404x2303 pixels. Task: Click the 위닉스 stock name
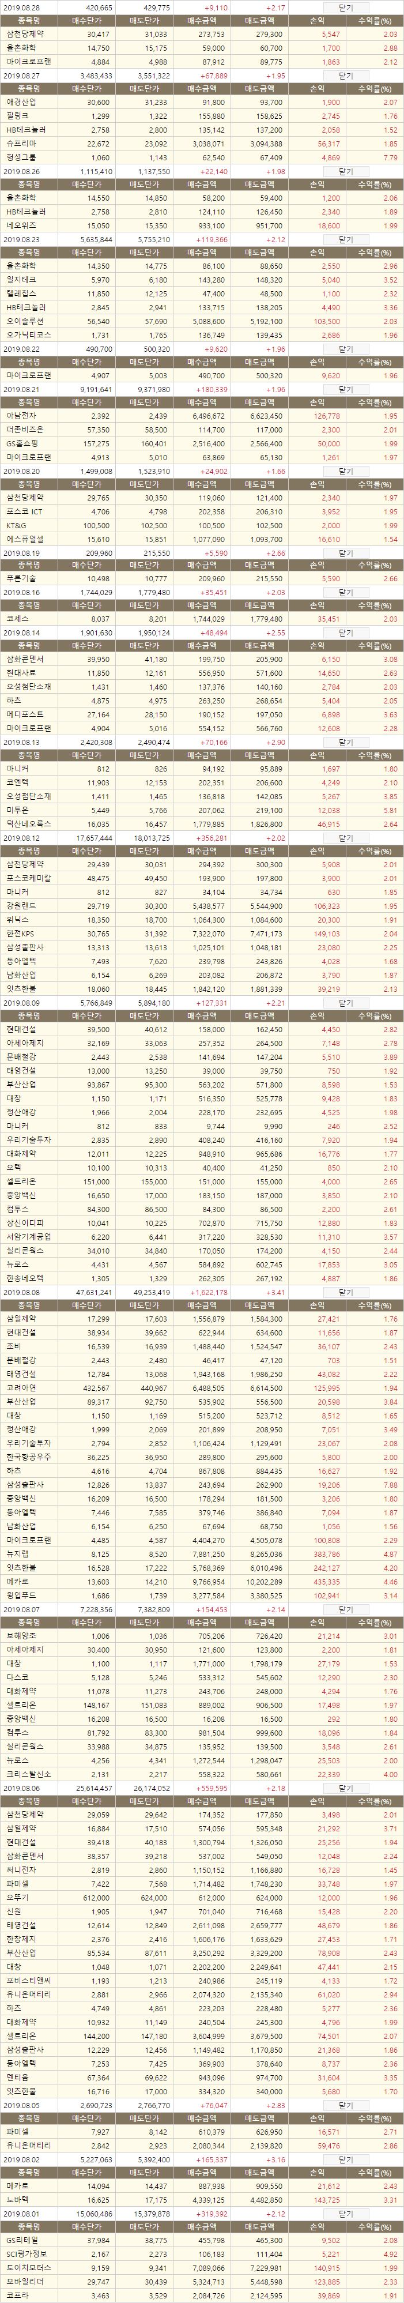pos(17,920)
